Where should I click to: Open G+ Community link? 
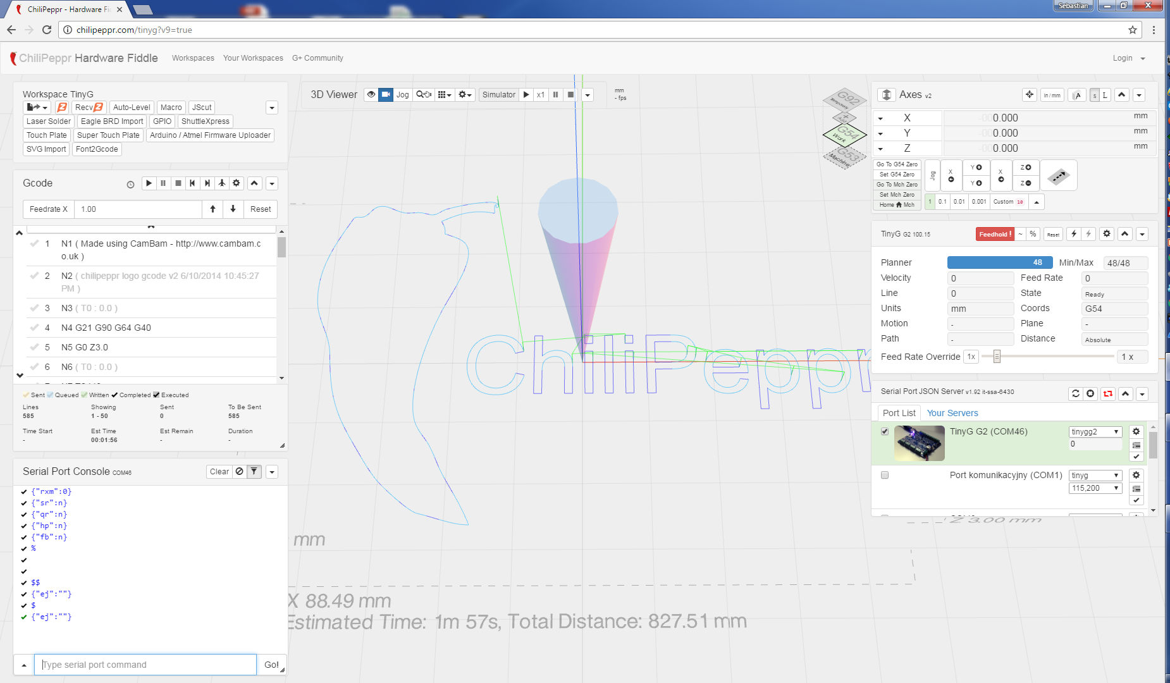317,58
